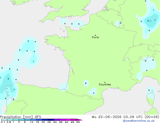Pick the 40–45 mm magenta legend box
The height and width of the screenshot is (123, 160).
tap(68, 120)
